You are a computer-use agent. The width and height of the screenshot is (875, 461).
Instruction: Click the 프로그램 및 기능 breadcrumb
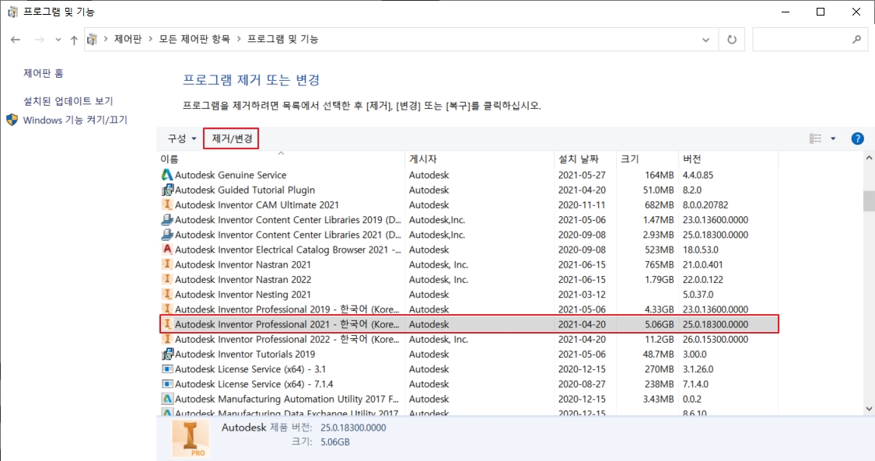pos(282,39)
